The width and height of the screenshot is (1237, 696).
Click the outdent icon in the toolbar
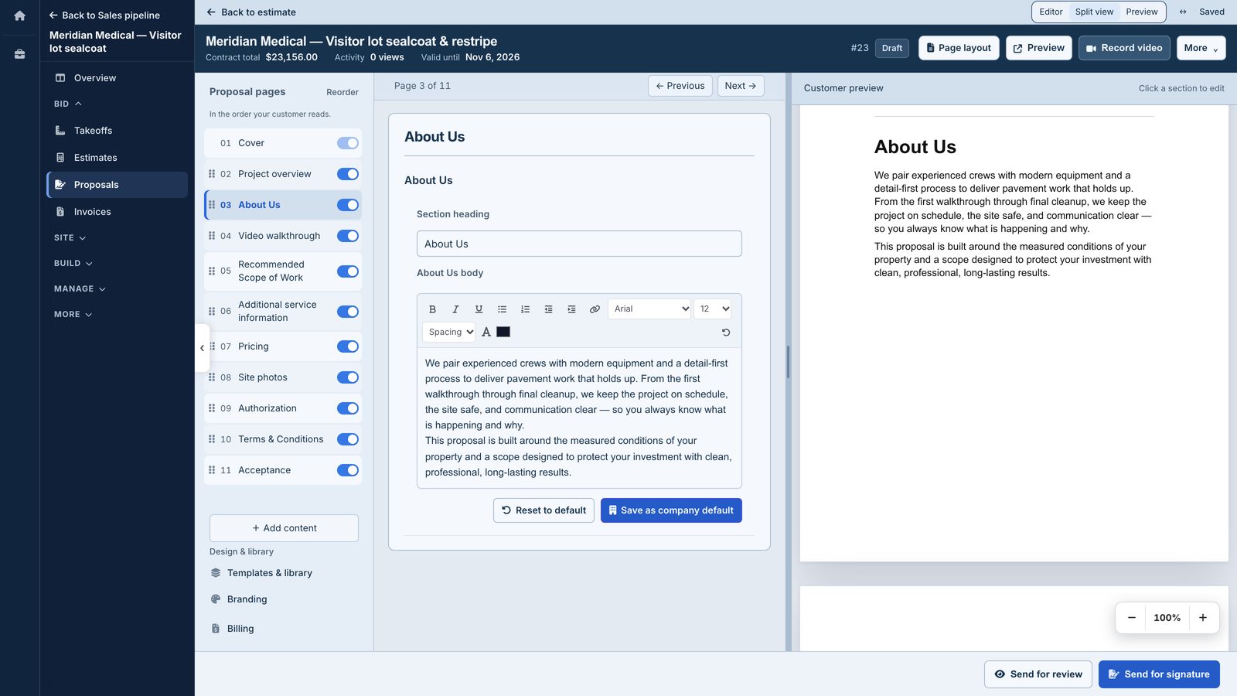click(x=548, y=309)
